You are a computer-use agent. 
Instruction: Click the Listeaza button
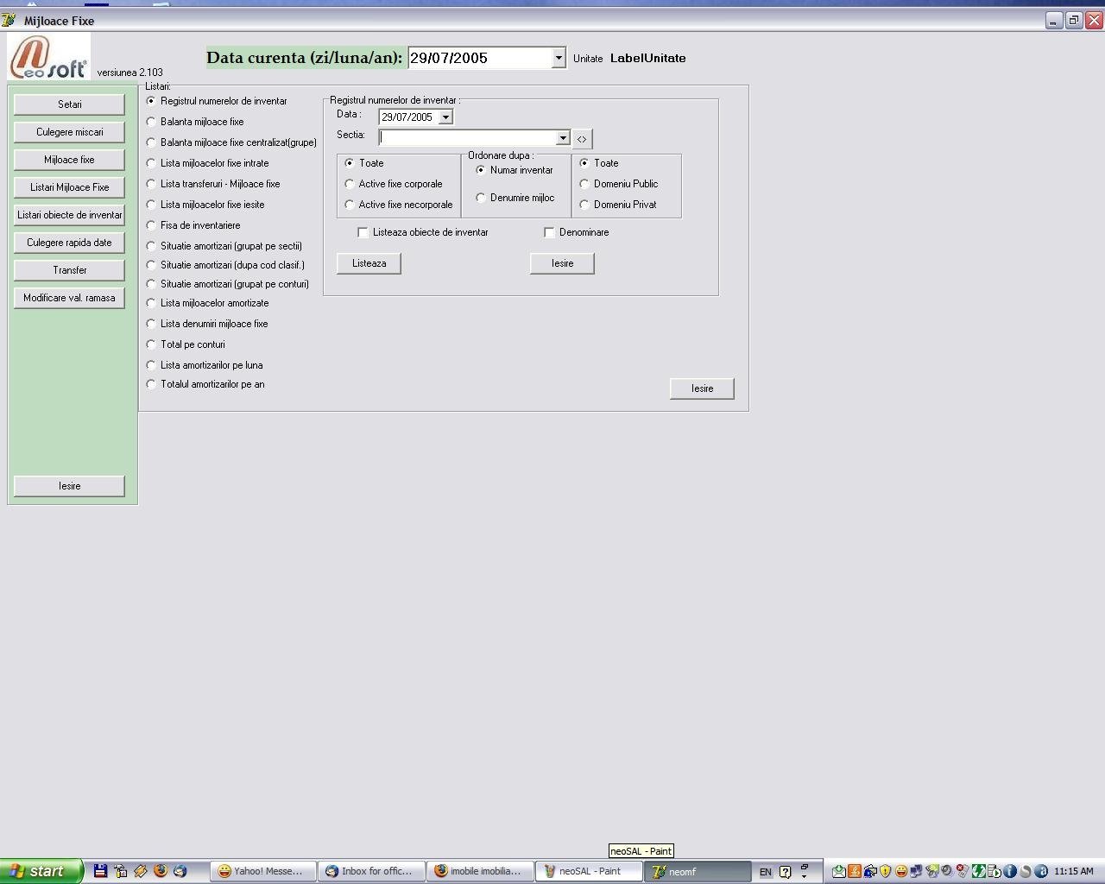point(369,263)
